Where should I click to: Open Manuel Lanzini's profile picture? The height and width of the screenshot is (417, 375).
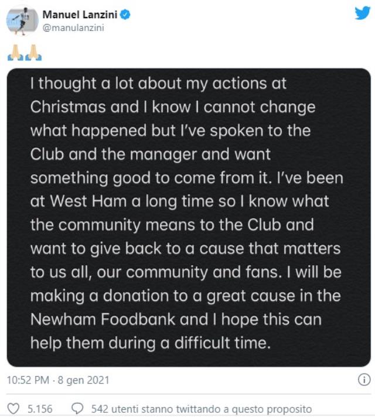pos(22,20)
